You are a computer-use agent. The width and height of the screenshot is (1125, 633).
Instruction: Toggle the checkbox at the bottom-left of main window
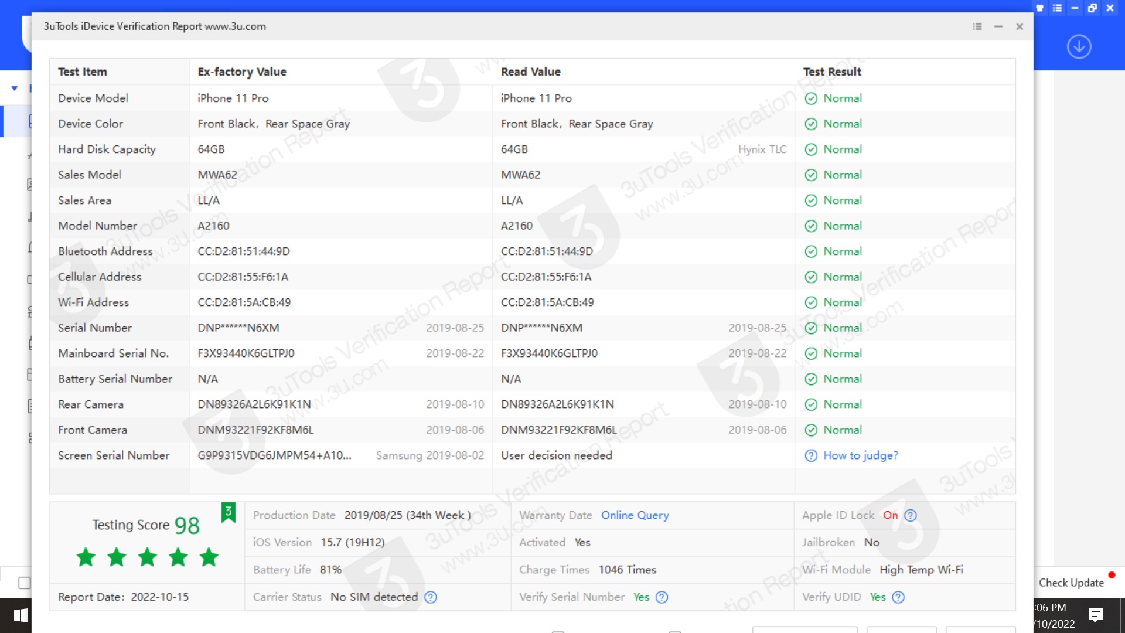(24, 583)
